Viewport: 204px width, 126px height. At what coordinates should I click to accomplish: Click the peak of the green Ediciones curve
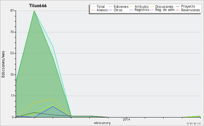(x=34, y=11)
